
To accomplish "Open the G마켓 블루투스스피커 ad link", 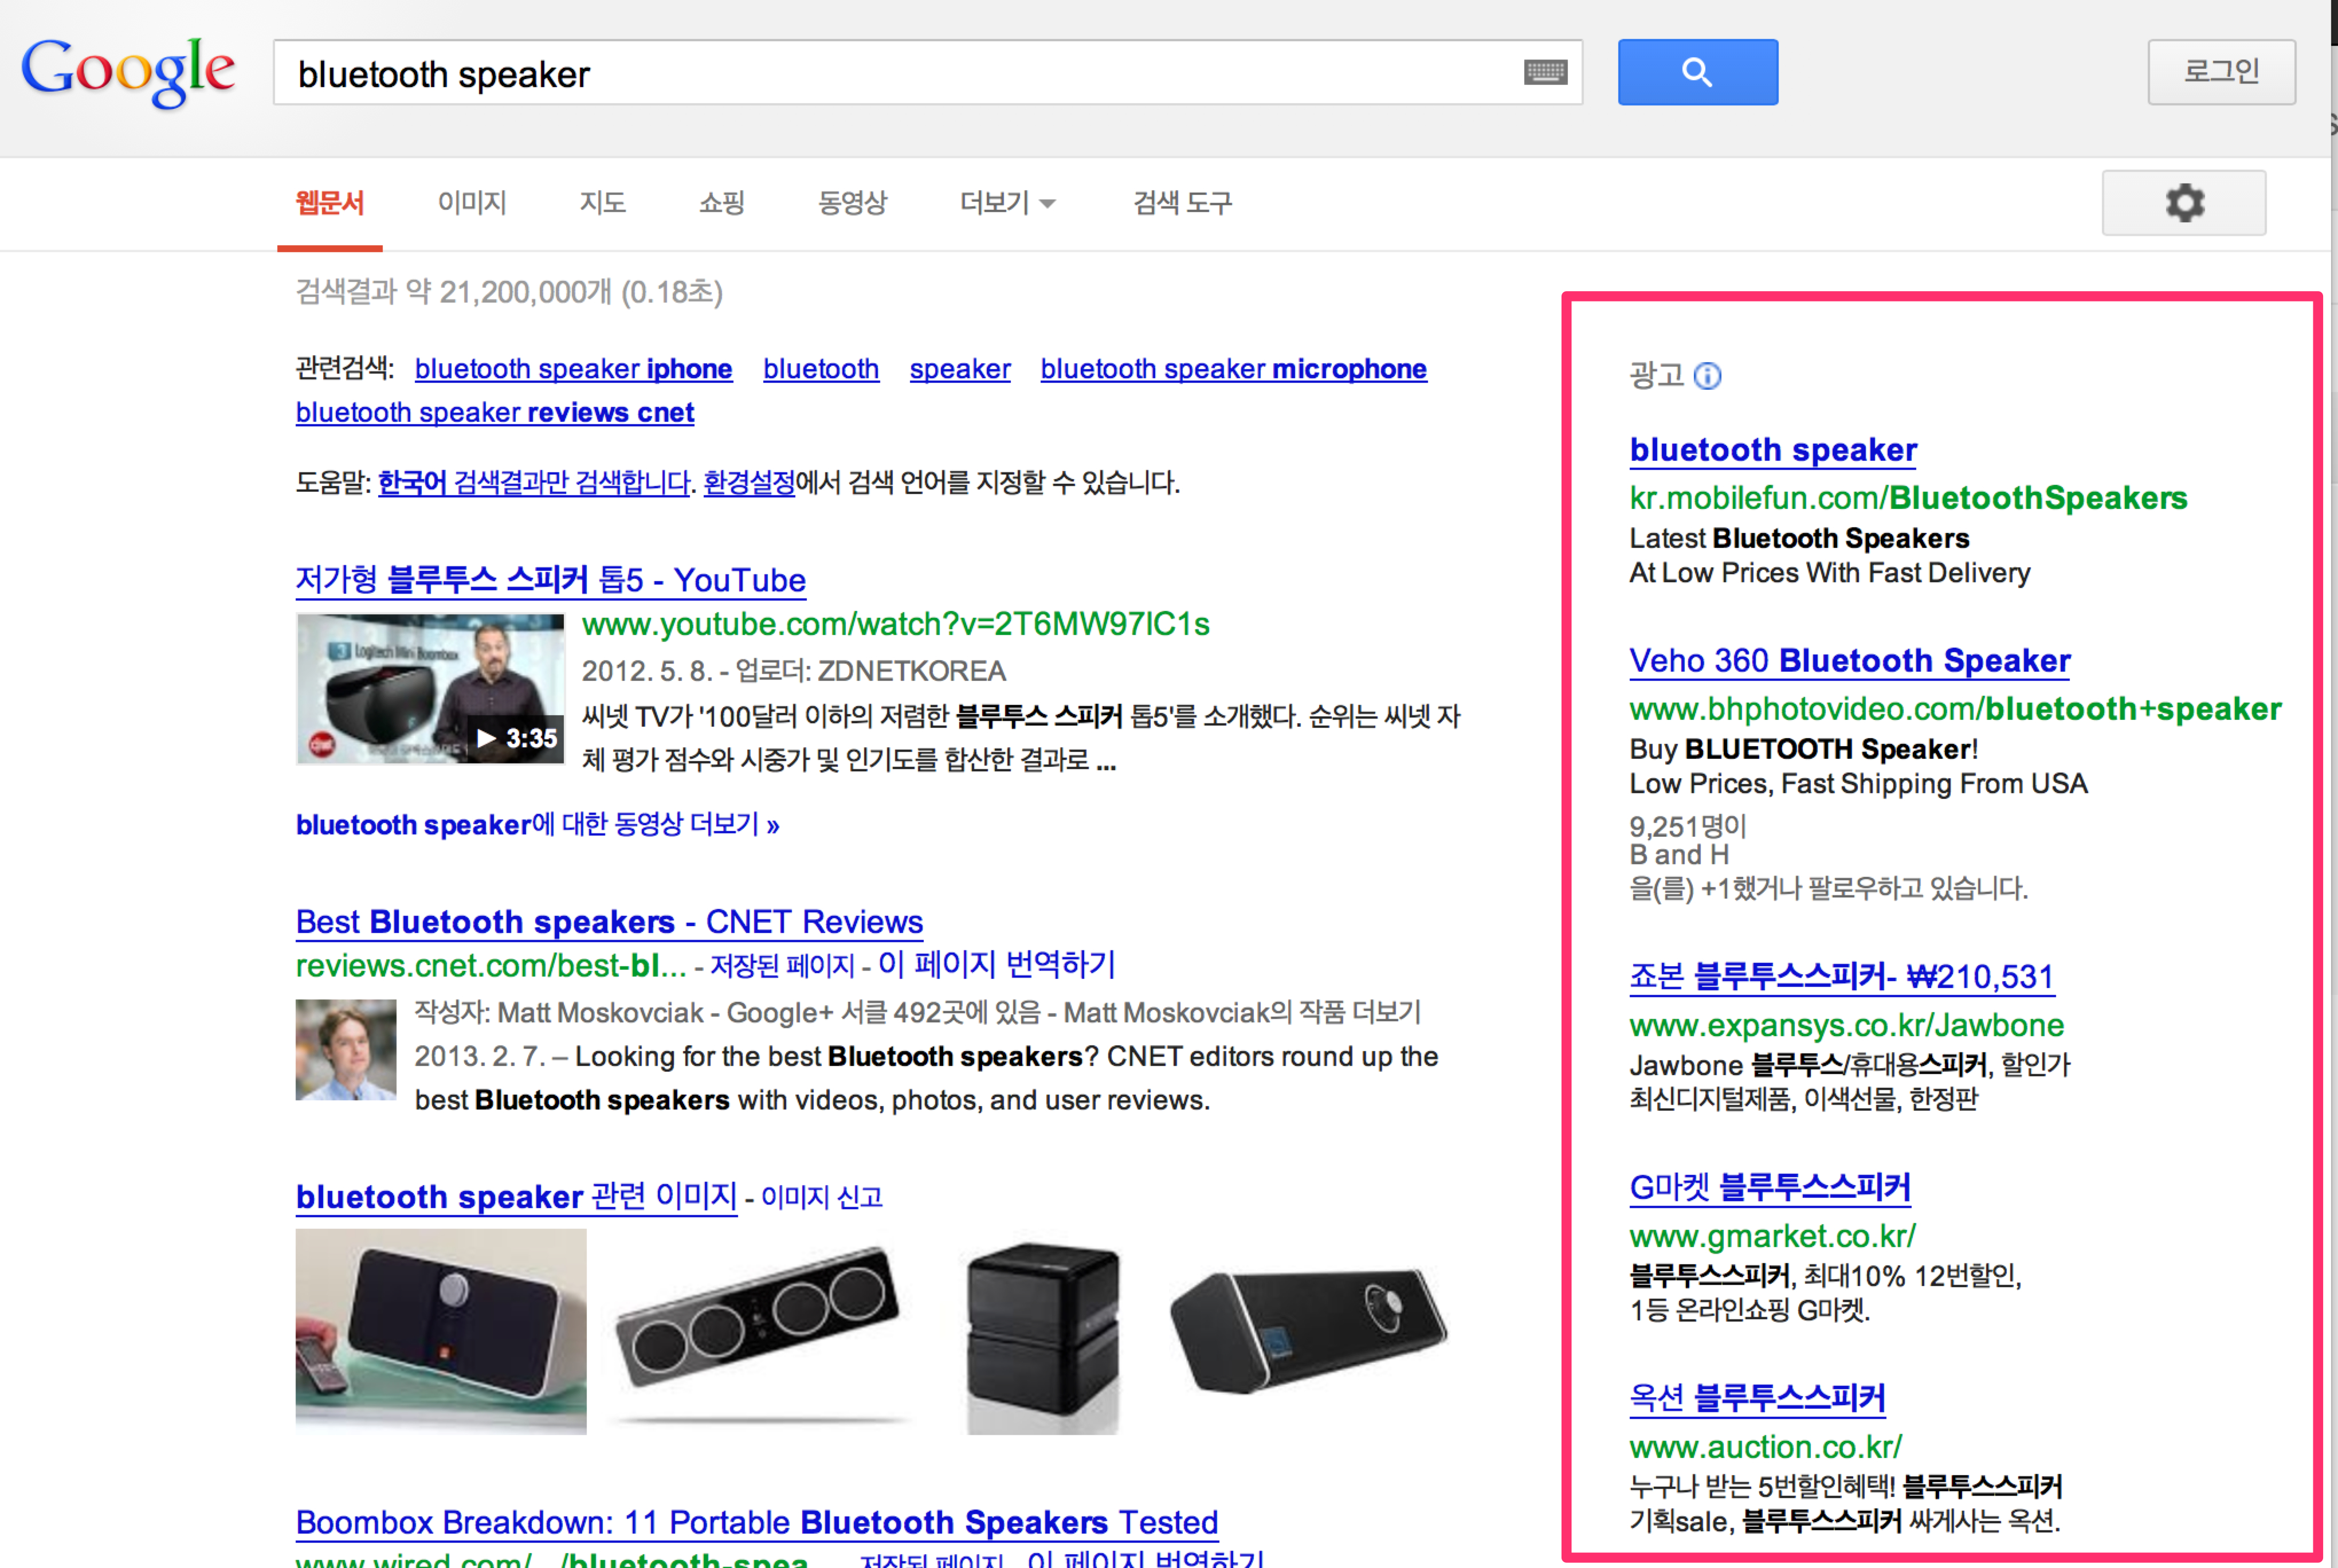I will point(1769,1187).
